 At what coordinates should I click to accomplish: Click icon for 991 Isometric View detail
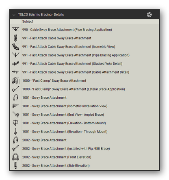[15, 46]
